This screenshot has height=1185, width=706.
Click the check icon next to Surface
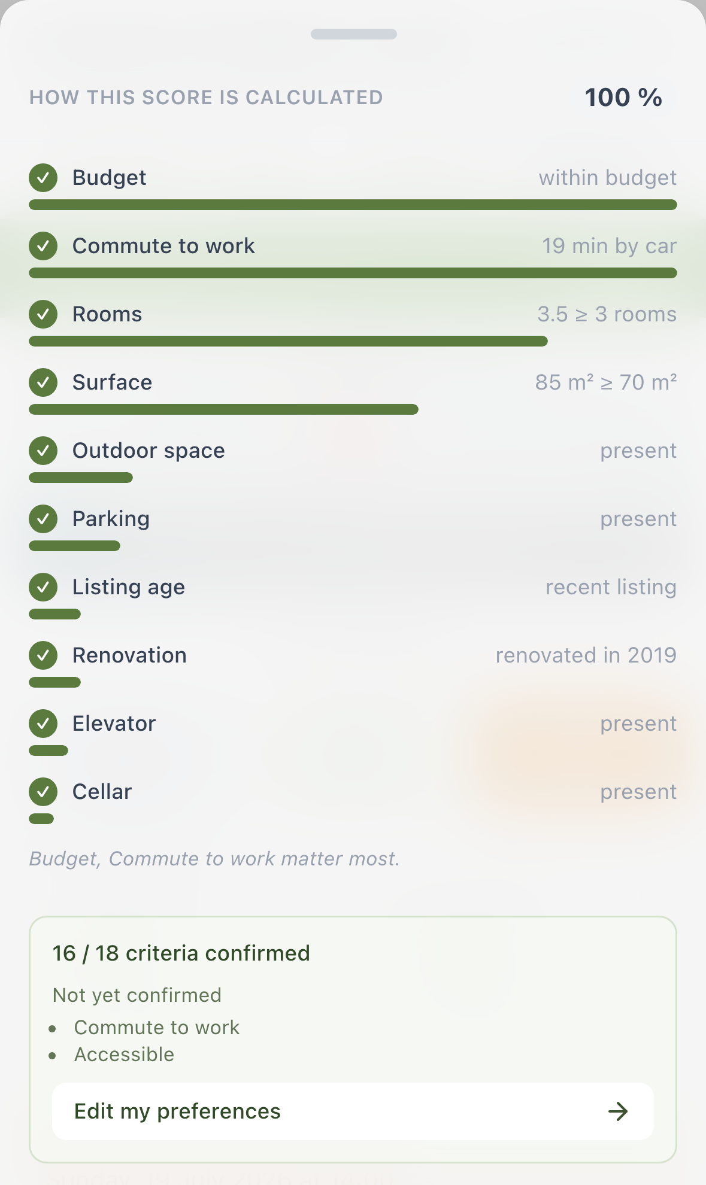pyautogui.click(x=43, y=382)
